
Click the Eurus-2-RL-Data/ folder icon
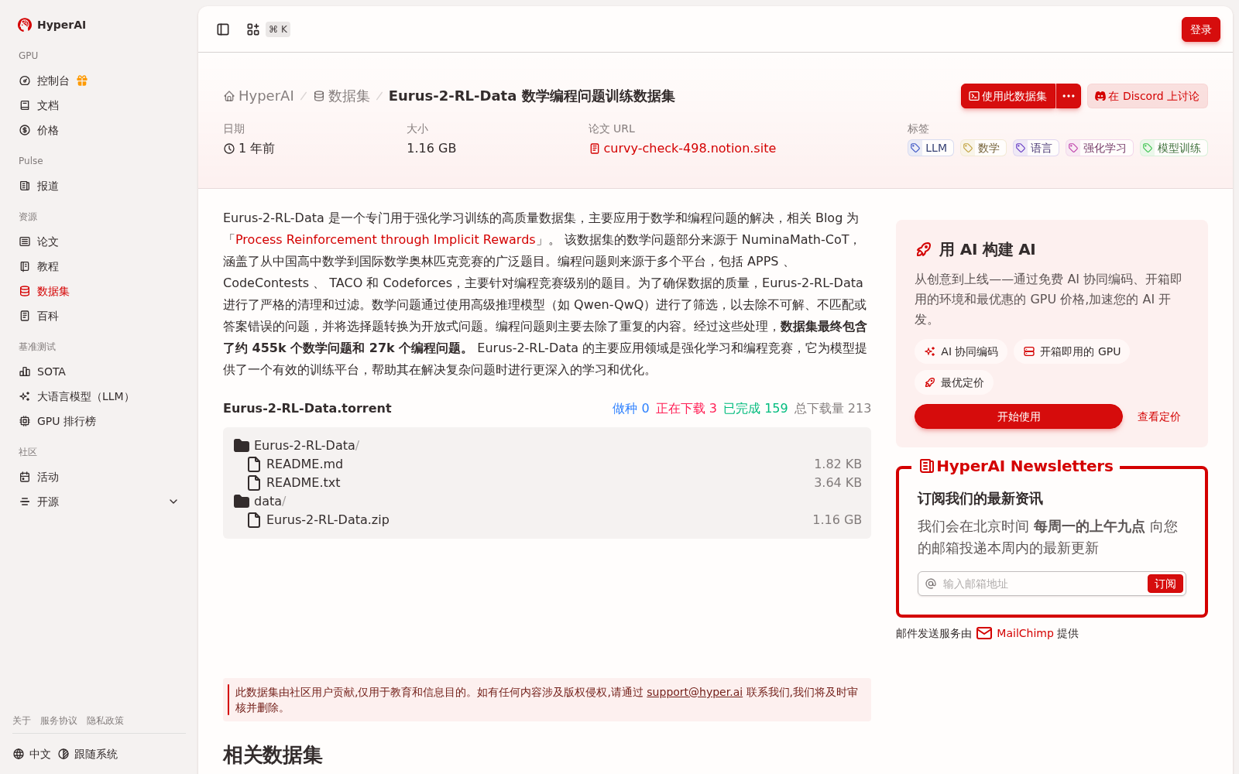242,446
